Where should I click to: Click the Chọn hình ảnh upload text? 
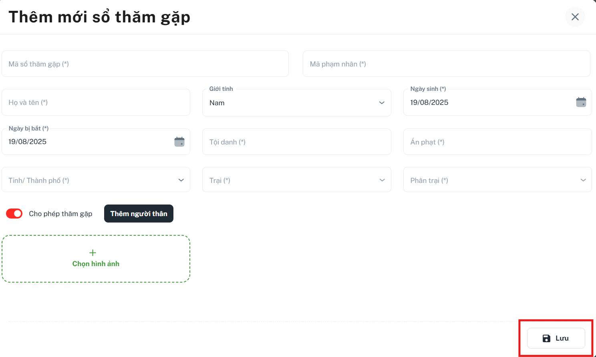click(96, 264)
